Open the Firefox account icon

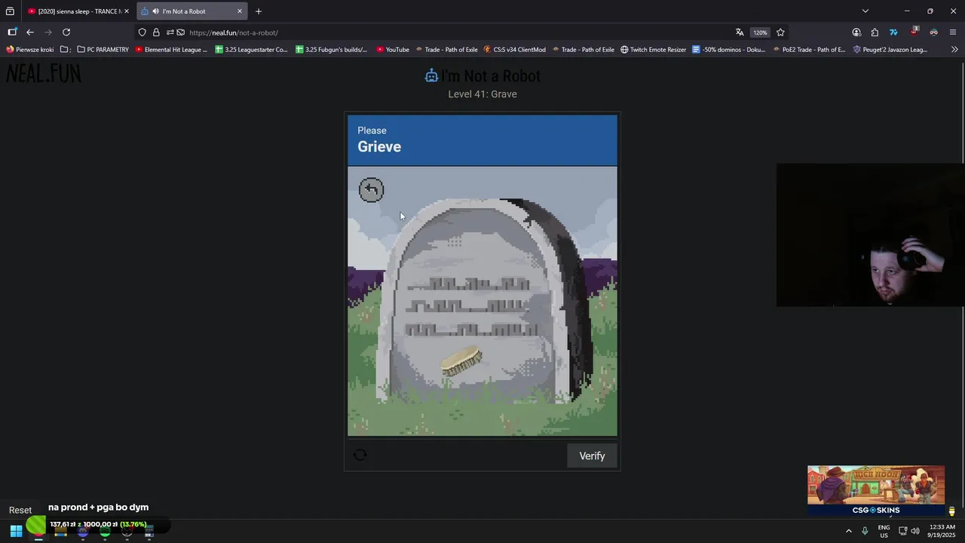(x=856, y=32)
